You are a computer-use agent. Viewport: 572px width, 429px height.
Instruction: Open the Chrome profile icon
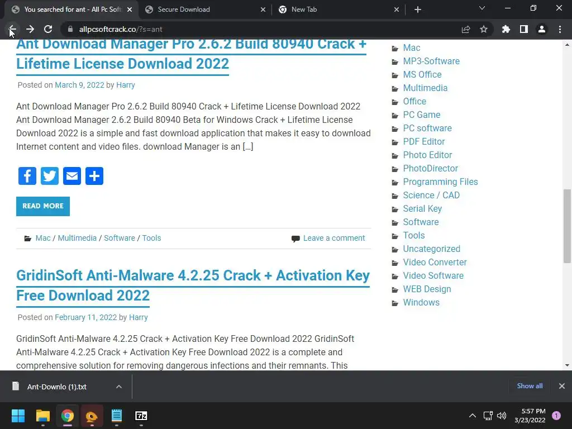pos(542,29)
